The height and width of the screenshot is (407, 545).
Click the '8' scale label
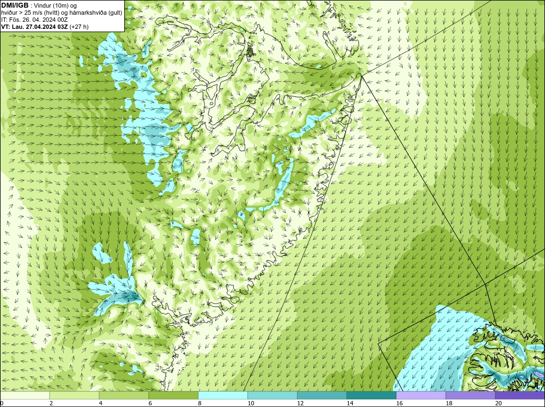[x=200, y=403]
